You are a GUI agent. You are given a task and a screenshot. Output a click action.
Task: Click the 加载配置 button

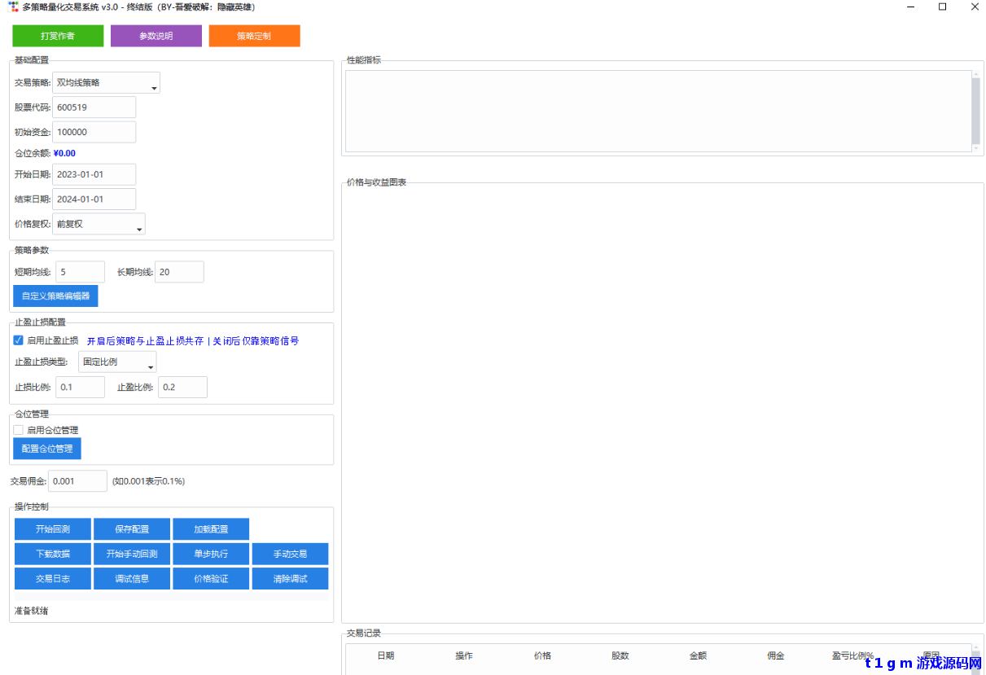[210, 528]
